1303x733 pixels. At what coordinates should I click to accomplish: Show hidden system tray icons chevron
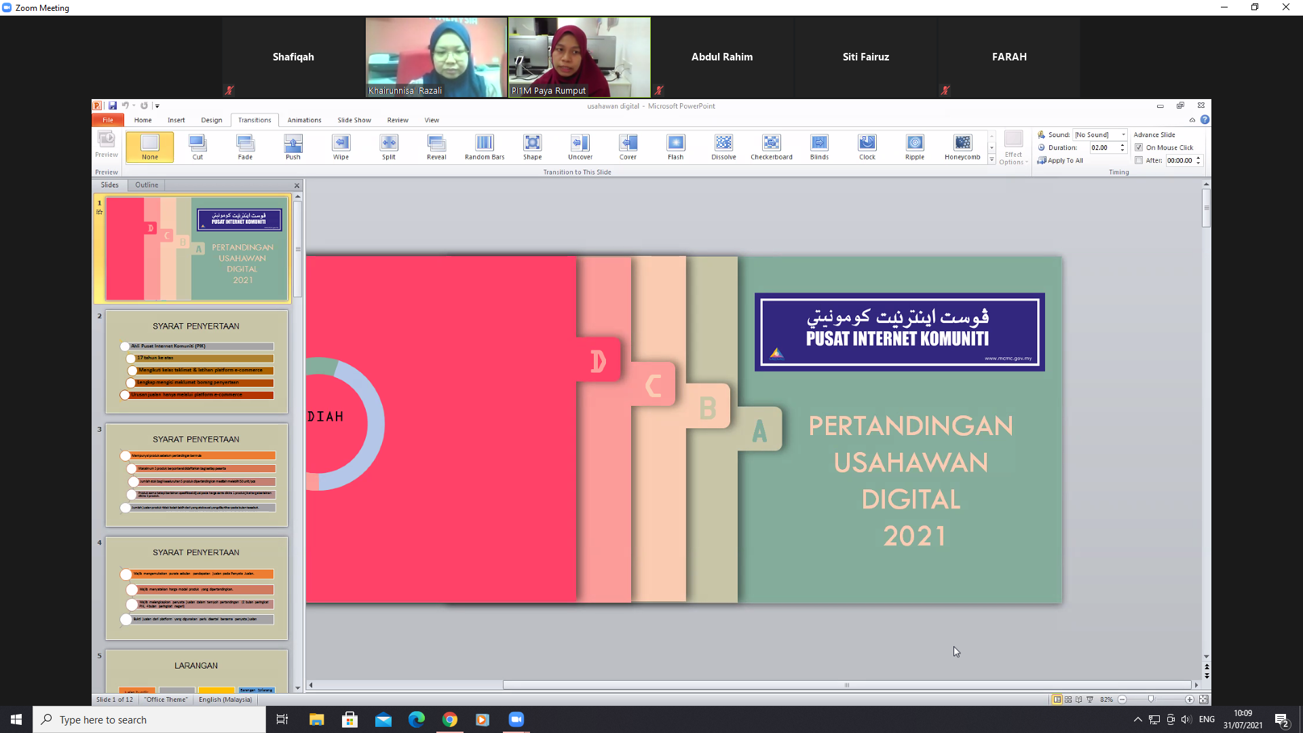(x=1137, y=719)
